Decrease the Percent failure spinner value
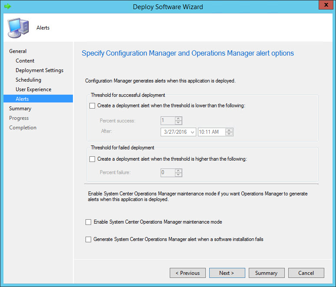Screen dimensions: 336x287 point(178,175)
